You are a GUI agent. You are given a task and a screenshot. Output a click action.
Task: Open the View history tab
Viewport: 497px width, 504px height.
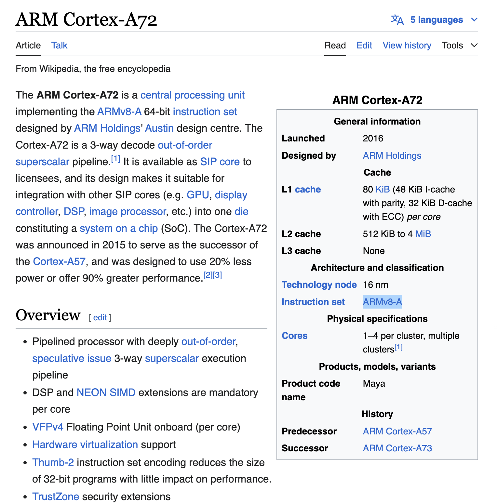pyautogui.click(x=407, y=46)
